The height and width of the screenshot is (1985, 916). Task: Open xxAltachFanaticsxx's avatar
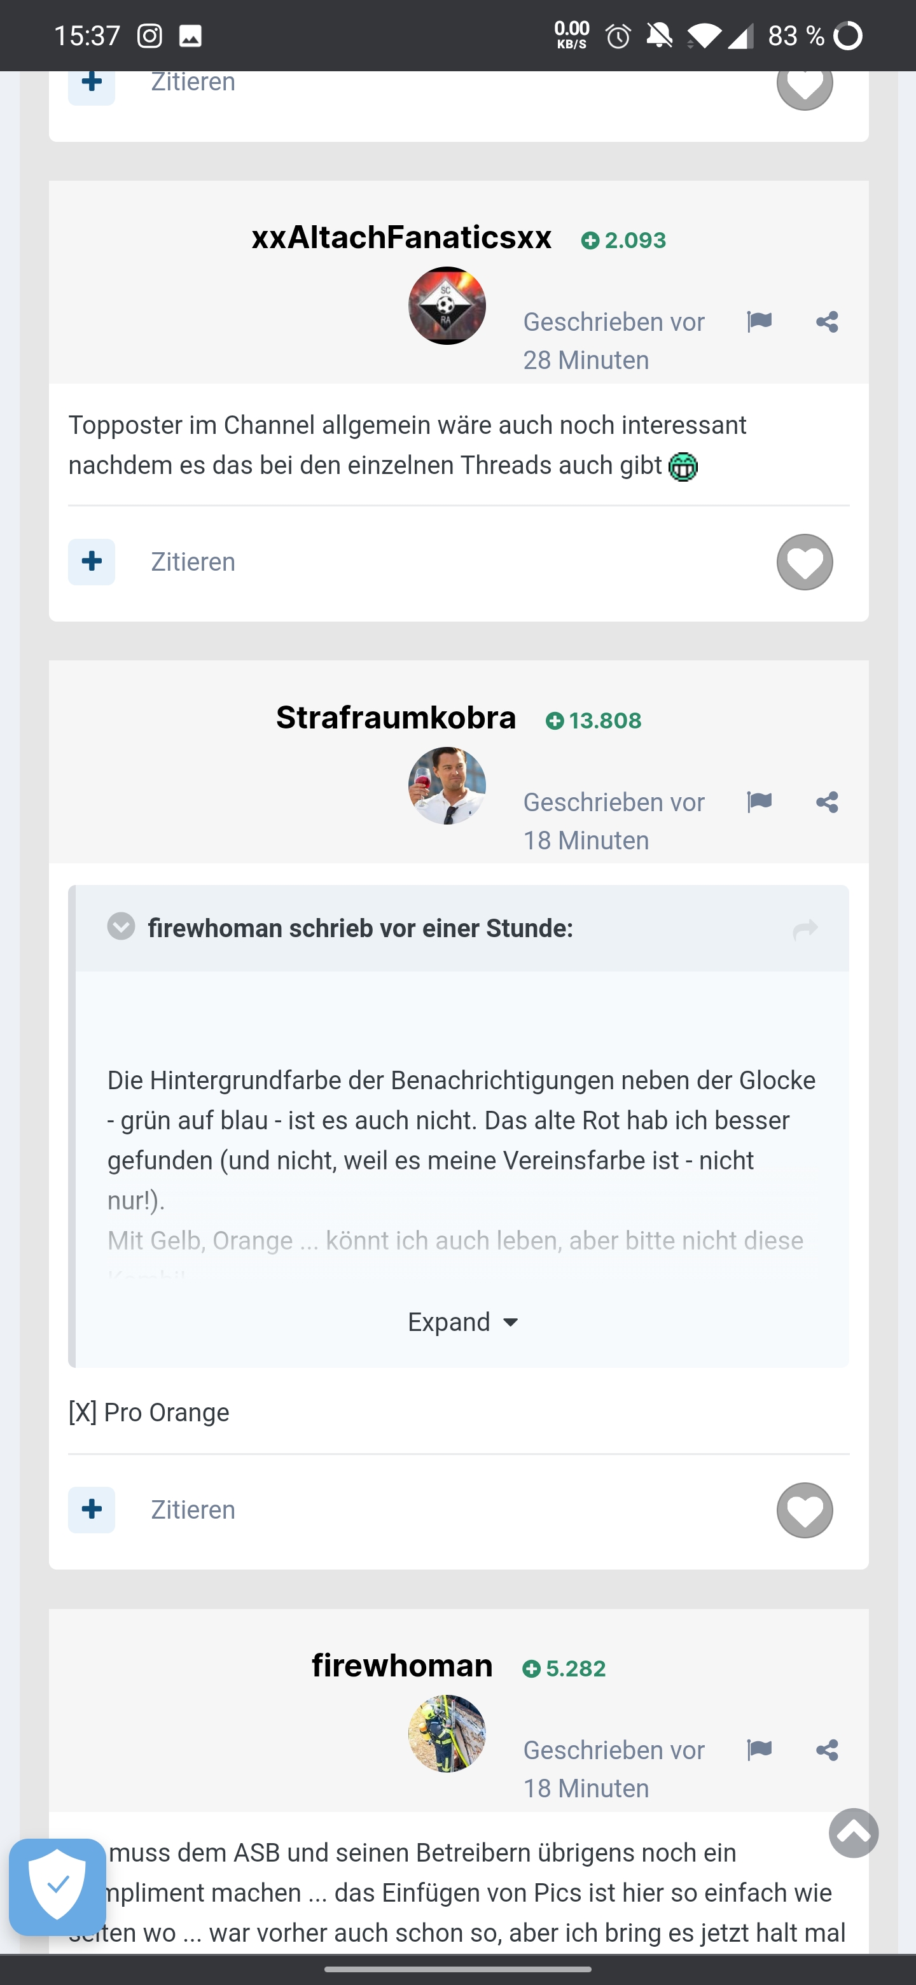click(447, 306)
